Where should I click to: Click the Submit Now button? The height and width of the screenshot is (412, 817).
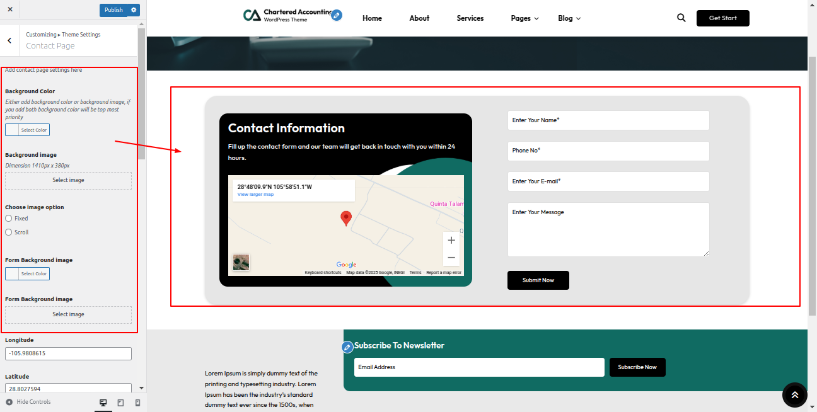(538, 280)
